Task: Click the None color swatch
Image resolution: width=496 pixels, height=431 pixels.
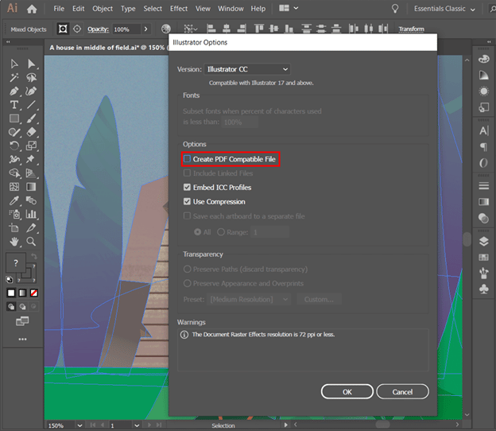Action: 33,293
